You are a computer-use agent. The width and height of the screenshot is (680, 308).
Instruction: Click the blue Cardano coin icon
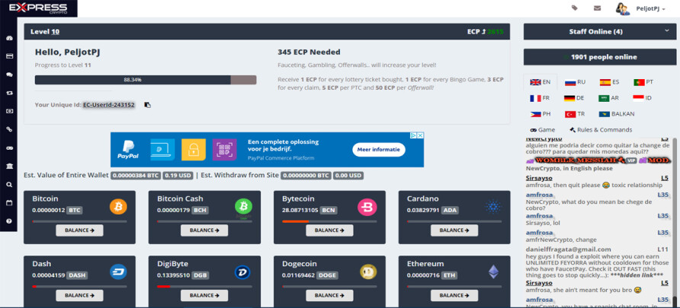pyautogui.click(x=493, y=207)
